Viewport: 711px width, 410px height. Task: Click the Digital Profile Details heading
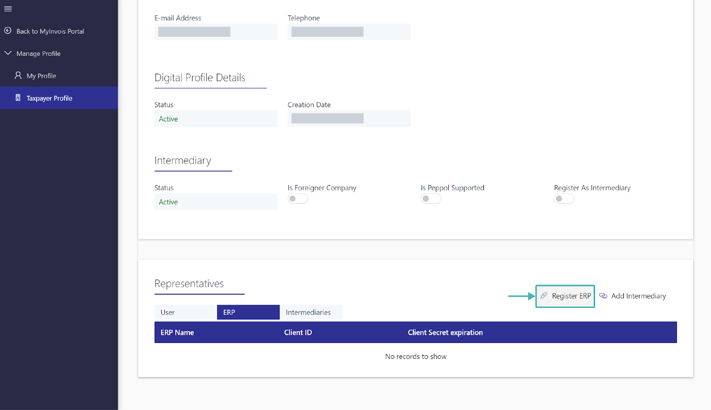click(x=200, y=78)
